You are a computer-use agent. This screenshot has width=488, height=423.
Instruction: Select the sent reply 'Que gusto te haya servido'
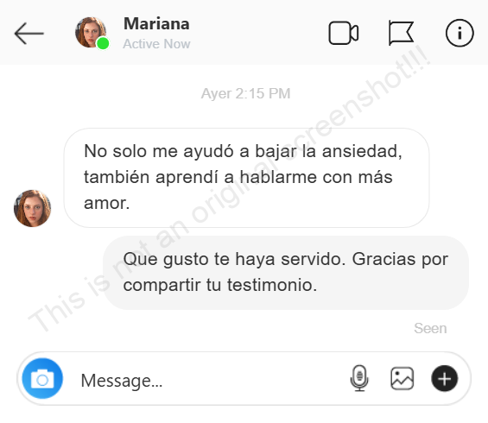click(x=286, y=273)
